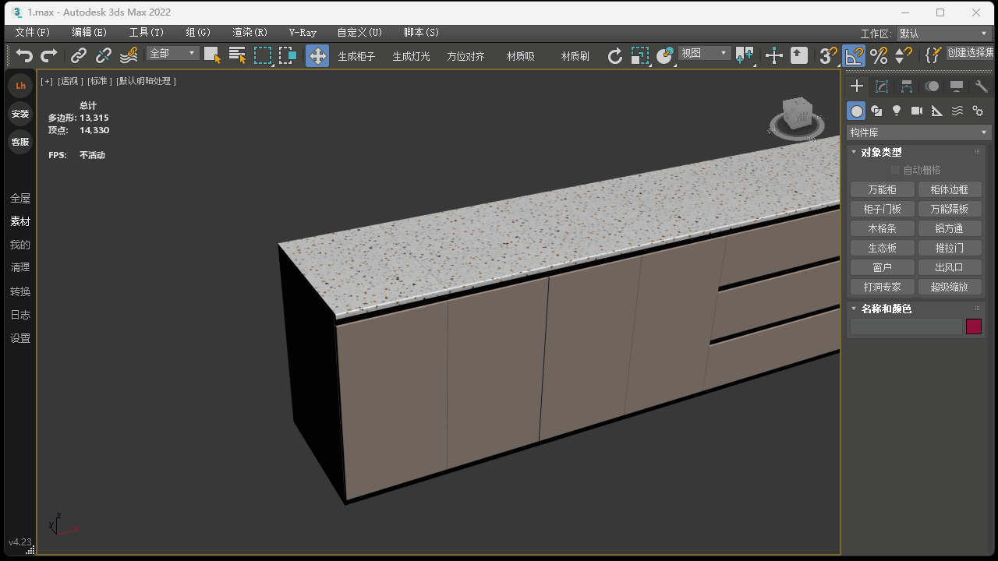Switch to Lights category icon
The image size is (998, 561).
[x=897, y=111]
